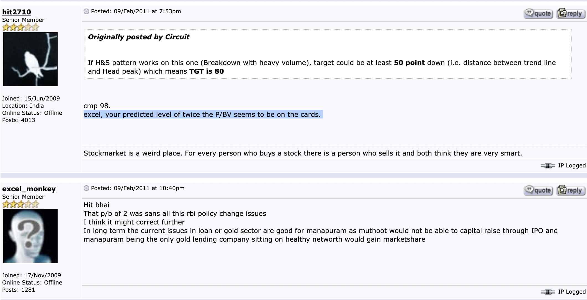Click the 'TGT is 80' bold text

[207, 71]
